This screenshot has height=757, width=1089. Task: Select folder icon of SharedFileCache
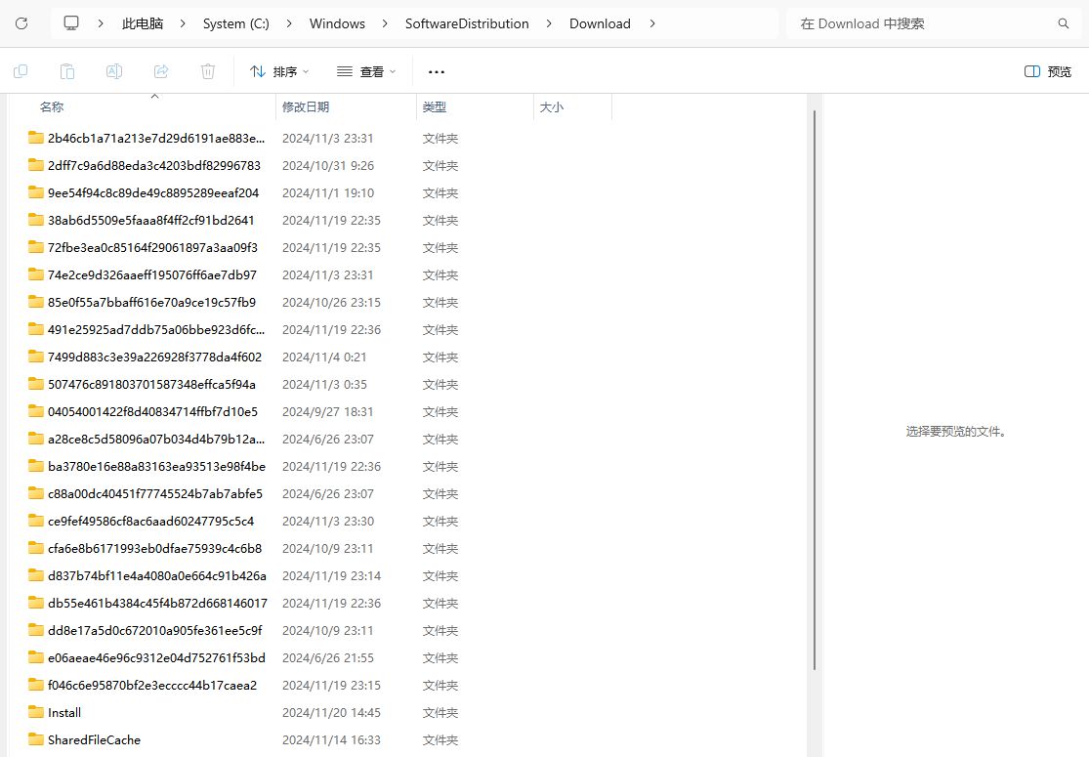point(36,739)
